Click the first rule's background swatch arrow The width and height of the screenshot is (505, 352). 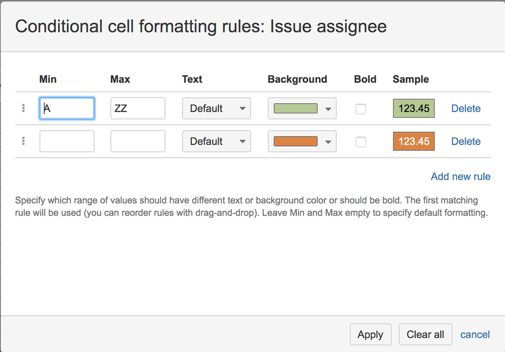(329, 108)
